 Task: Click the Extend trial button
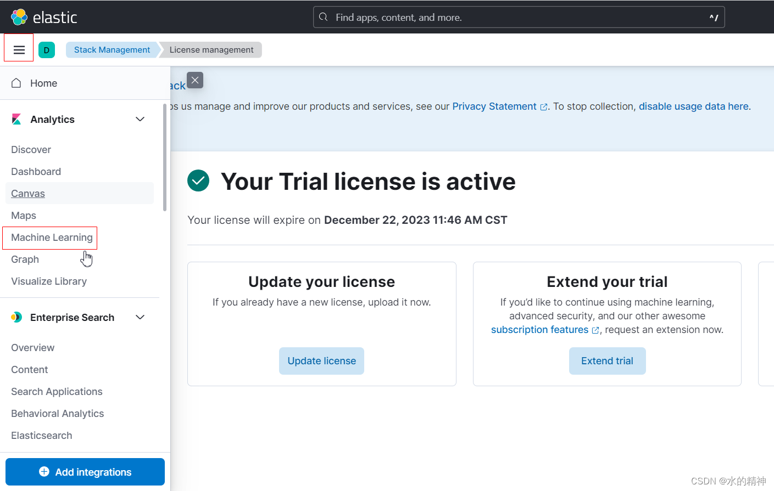[x=607, y=360]
